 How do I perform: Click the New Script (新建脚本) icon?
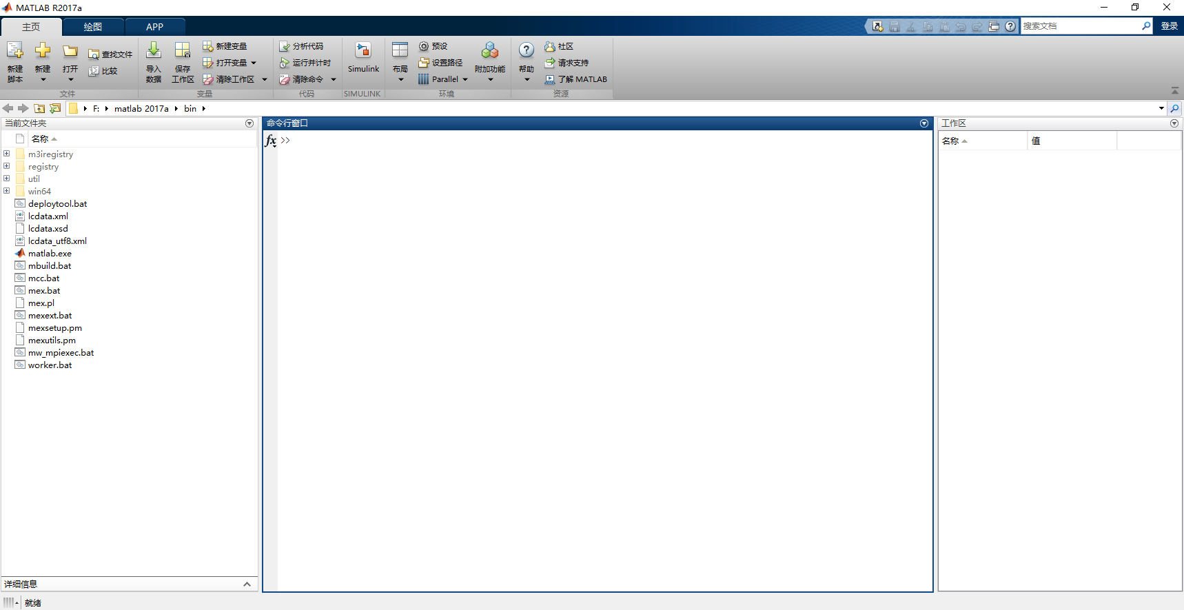pyautogui.click(x=14, y=51)
